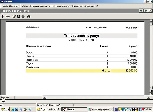Open the Организации menu
Viewport: 153px width, 112px height.
54,6
